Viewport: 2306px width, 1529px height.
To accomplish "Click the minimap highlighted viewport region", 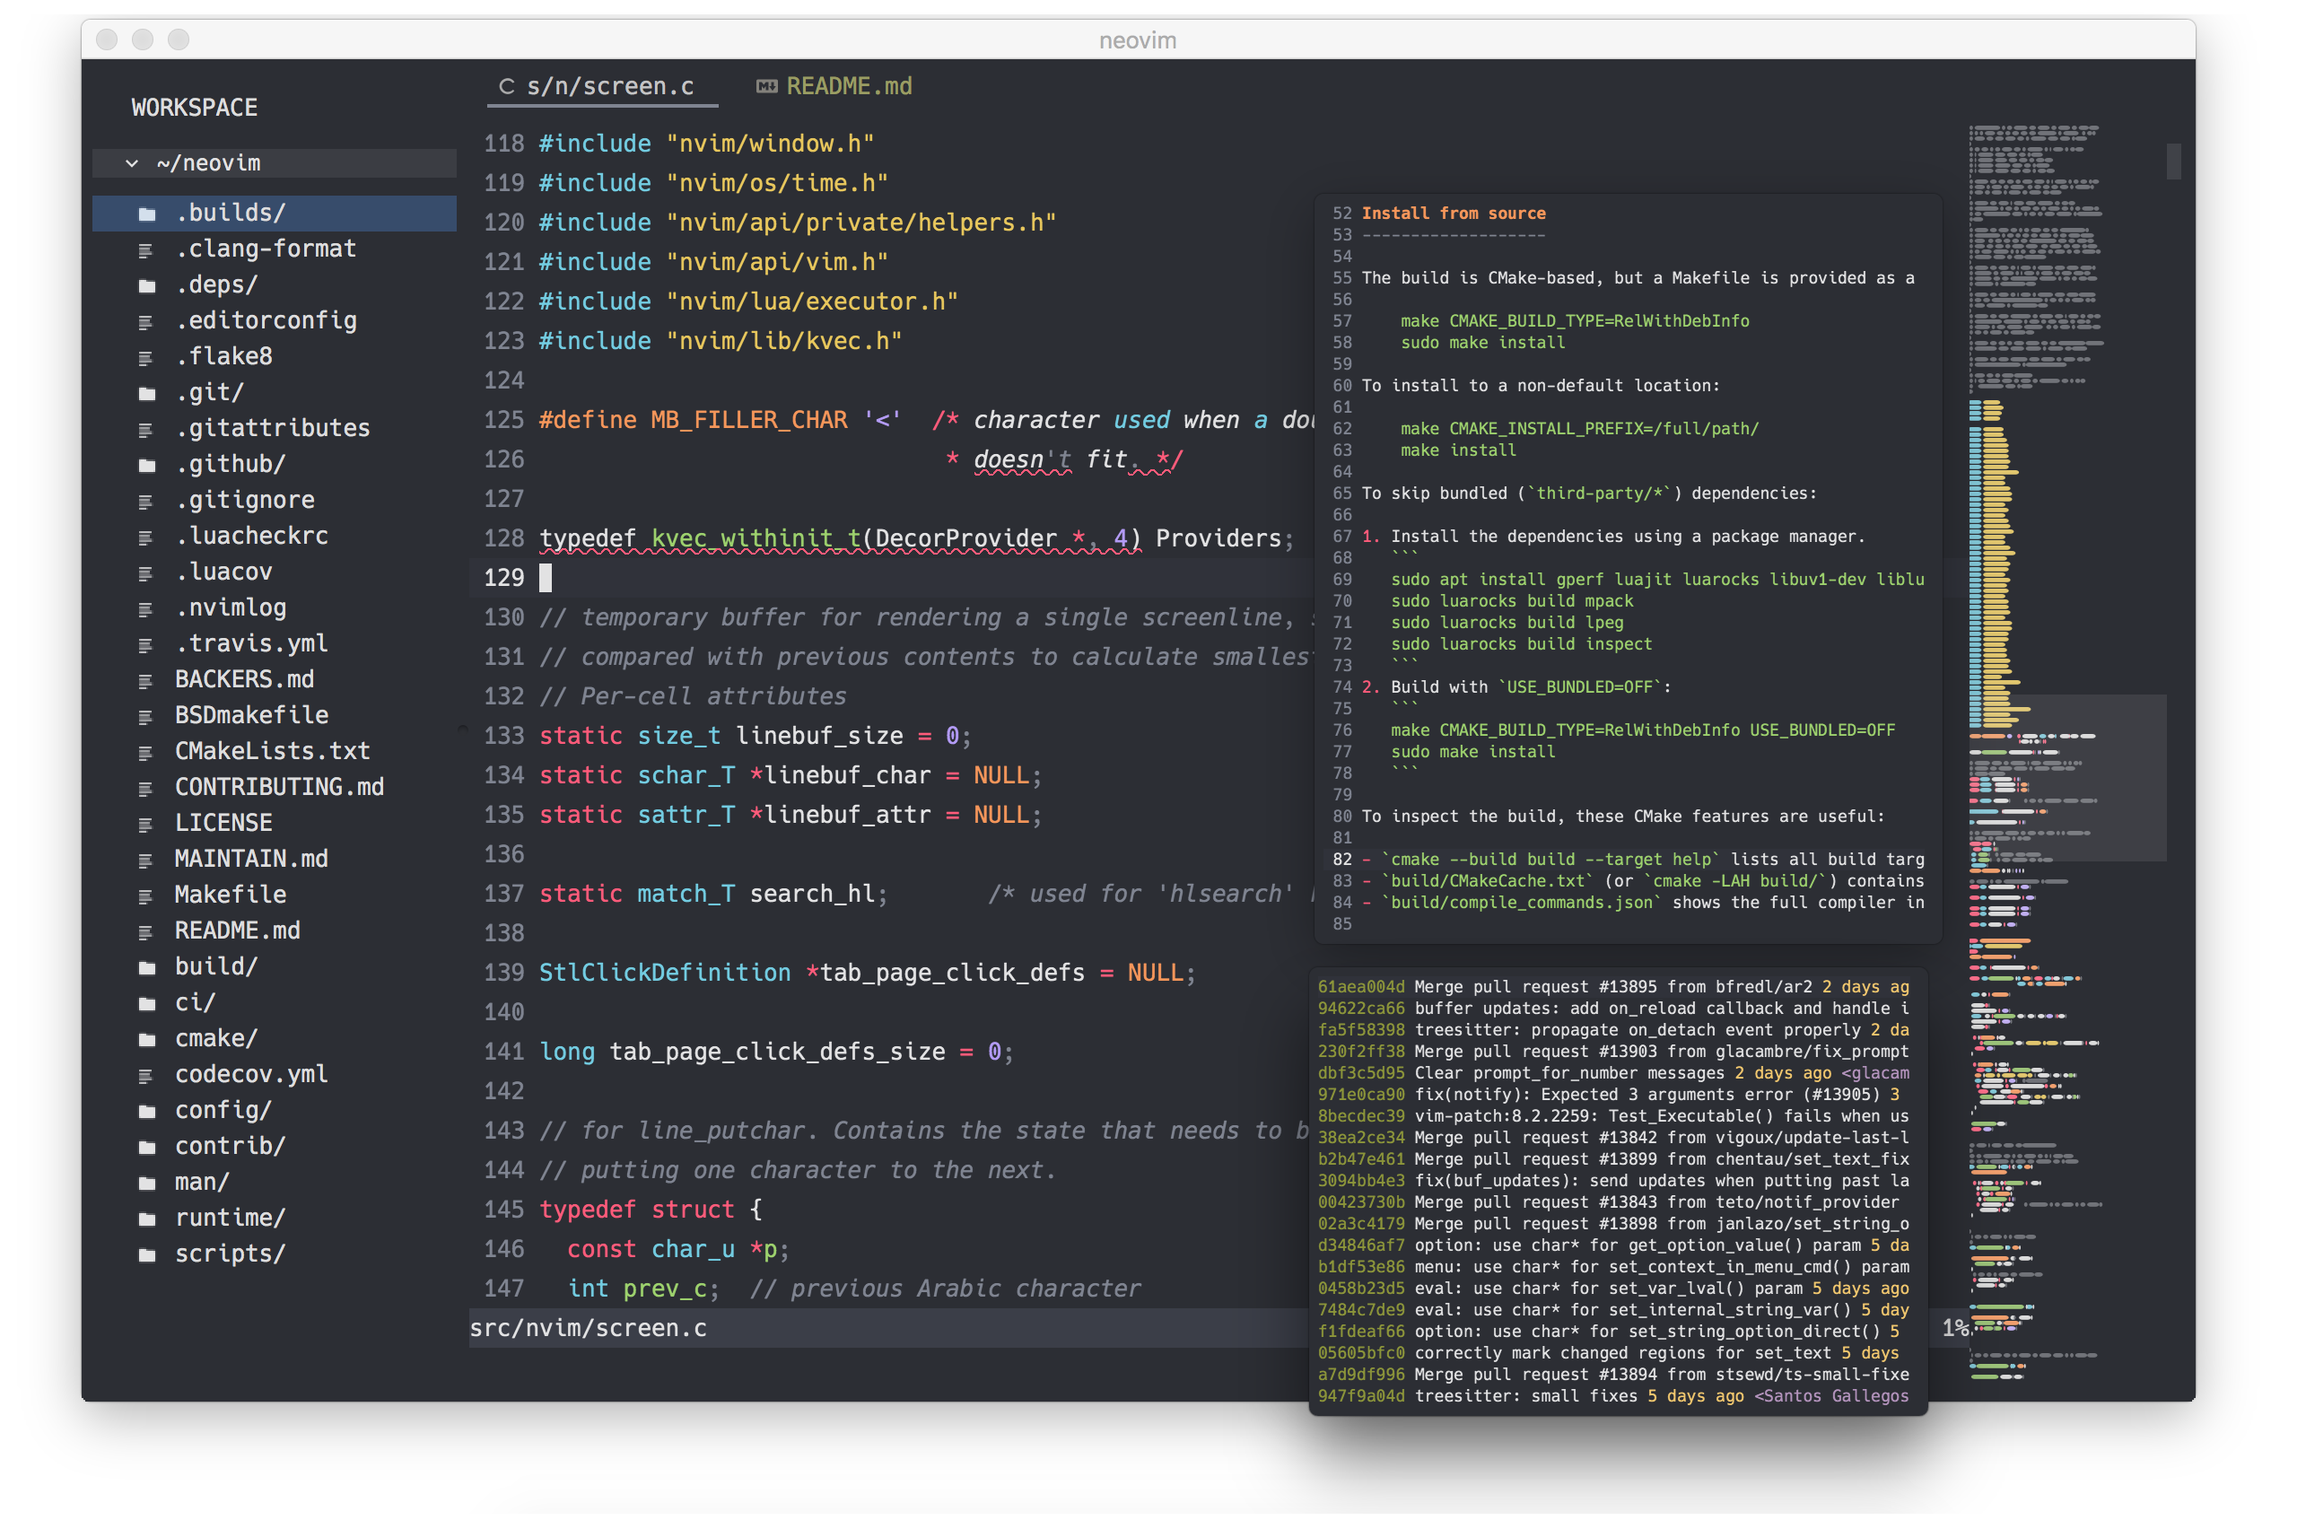I will tap(2067, 778).
